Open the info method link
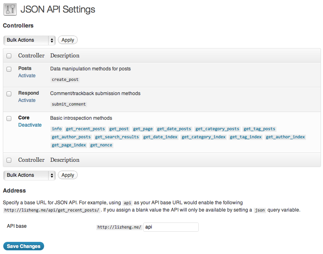This screenshot has height=254, width=323. tap(57, 129)
